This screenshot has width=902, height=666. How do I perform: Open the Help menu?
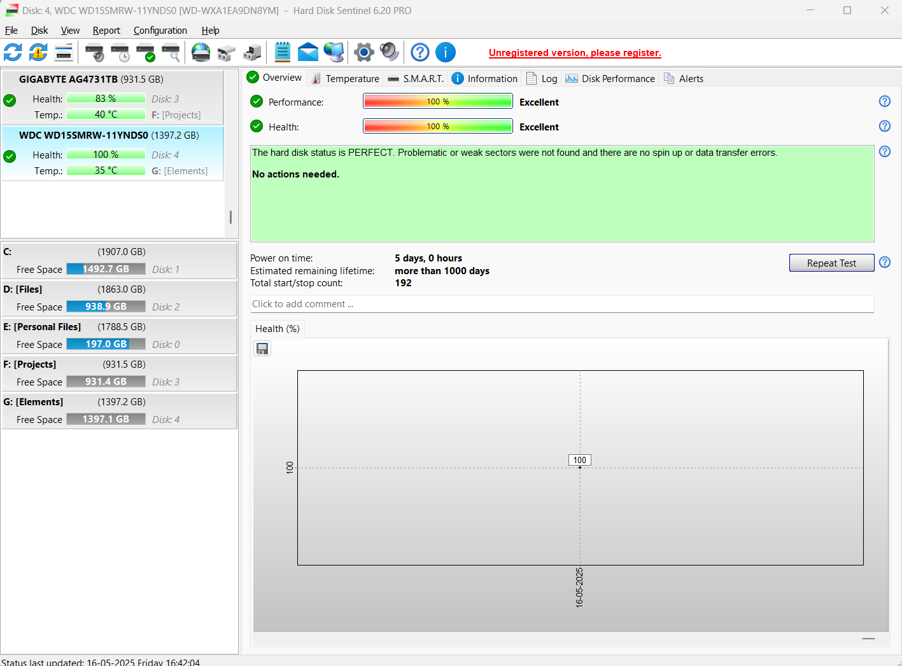tap(211, 31)
